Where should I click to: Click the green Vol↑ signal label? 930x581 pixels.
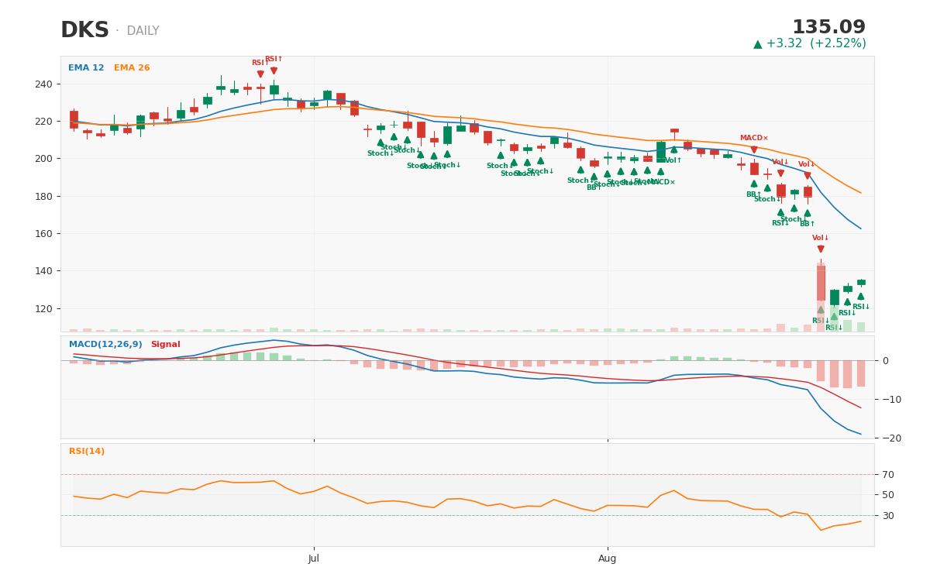[x=673, y=160]
